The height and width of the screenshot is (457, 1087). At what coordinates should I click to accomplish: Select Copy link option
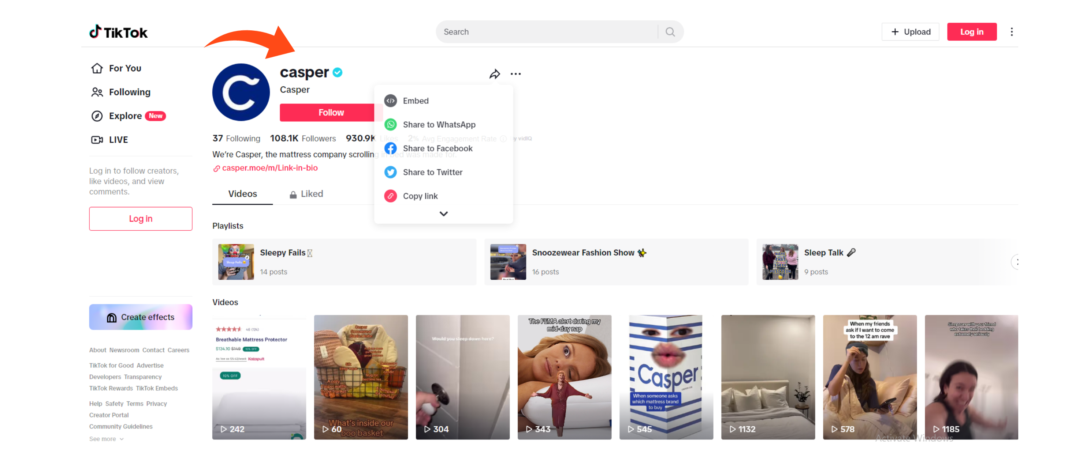pyautogui.click(x=443, y=196)
